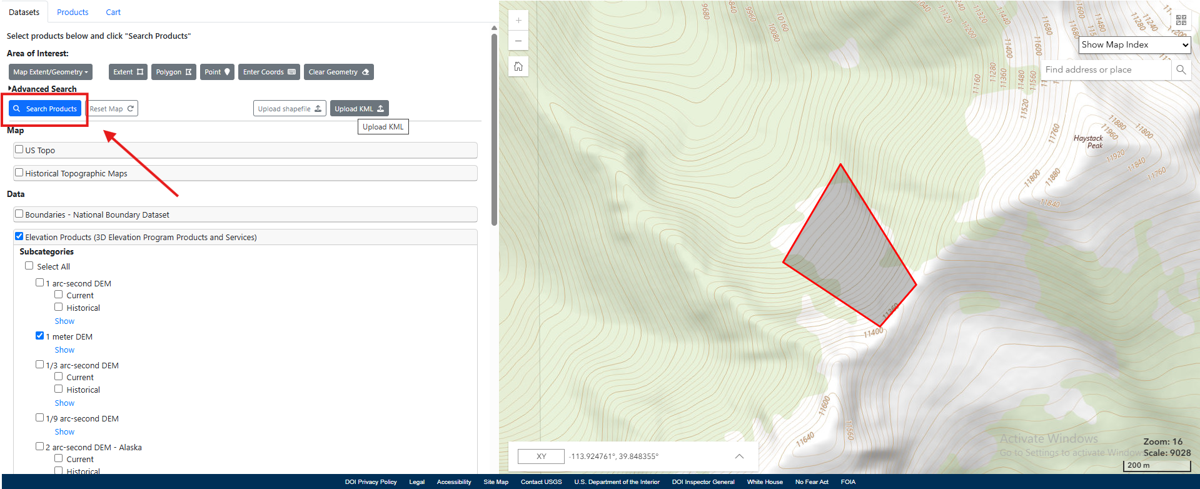
Task: Click the Search Products button
Action: (x=45, y=109)
